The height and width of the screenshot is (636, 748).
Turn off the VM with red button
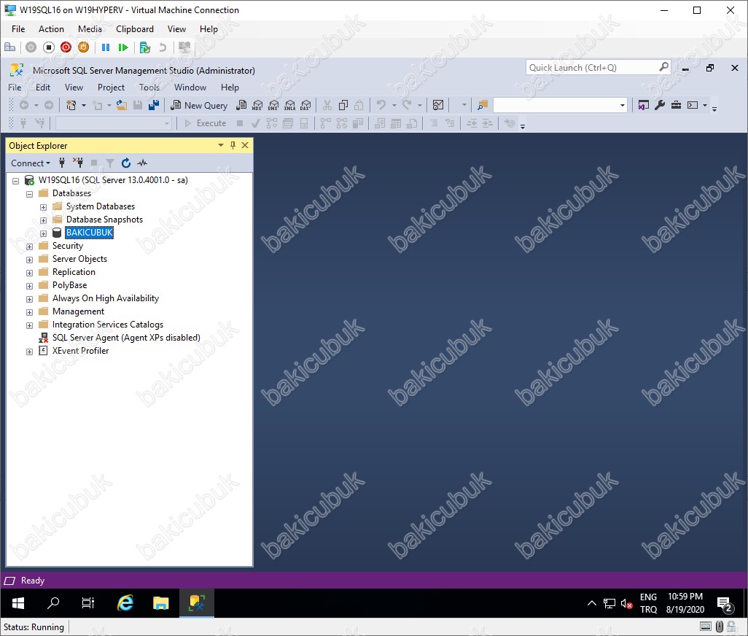coord(66,47)
